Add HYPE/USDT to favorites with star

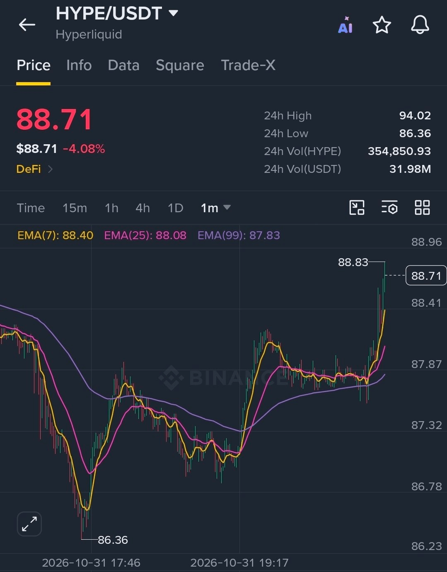click(382, 25)
